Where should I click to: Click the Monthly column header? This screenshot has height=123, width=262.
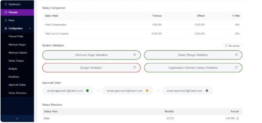[169, 111]
